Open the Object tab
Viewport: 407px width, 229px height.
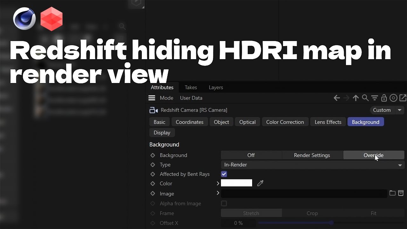pyautogui.click(x=221, y=122)
